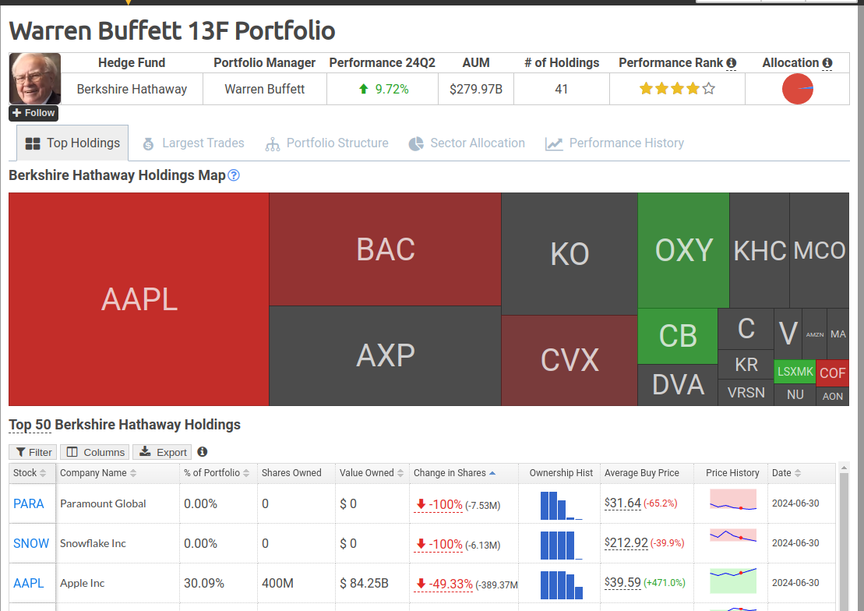Sort holdings by Date column

pos(786,473)
